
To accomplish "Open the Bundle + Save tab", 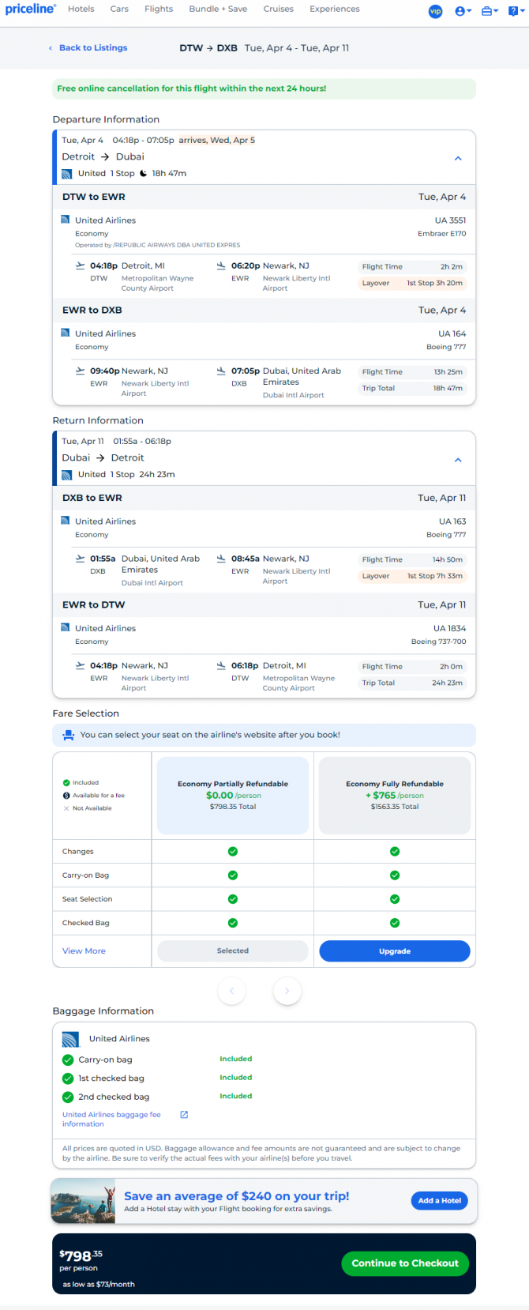I will (x=218, y=9).
